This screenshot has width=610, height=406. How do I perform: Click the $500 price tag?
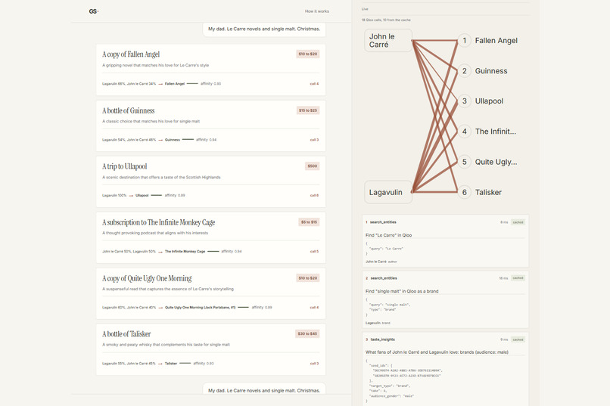click(x=313, y=166)
